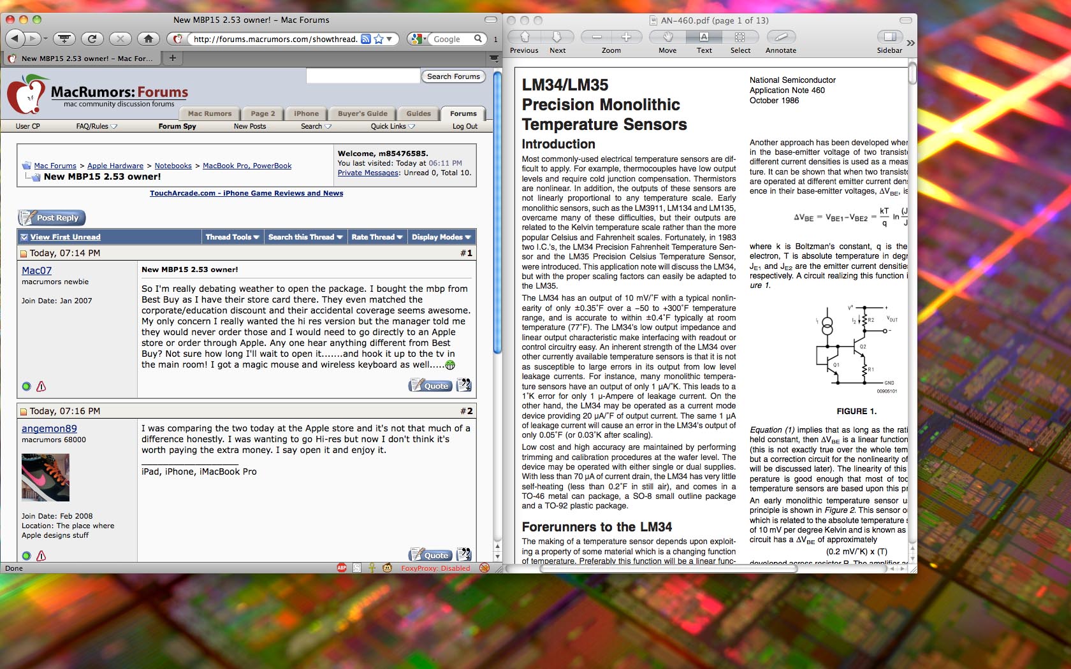Click the Log Out link

(465, 126)
